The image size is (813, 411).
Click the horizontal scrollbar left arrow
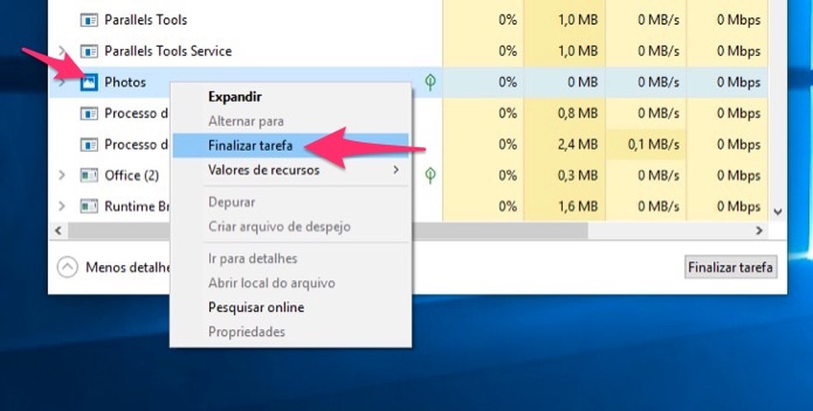coord(58,231)
